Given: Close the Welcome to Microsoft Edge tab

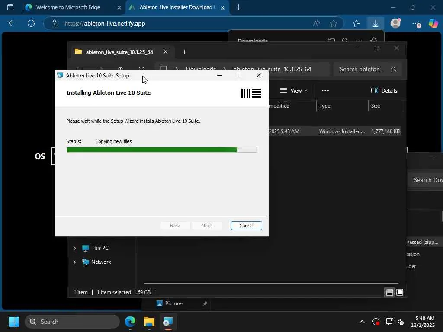Looking at the screenshot, I should pos(119,8).
